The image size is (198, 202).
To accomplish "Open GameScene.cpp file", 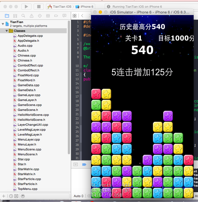I will pos(30,105).
